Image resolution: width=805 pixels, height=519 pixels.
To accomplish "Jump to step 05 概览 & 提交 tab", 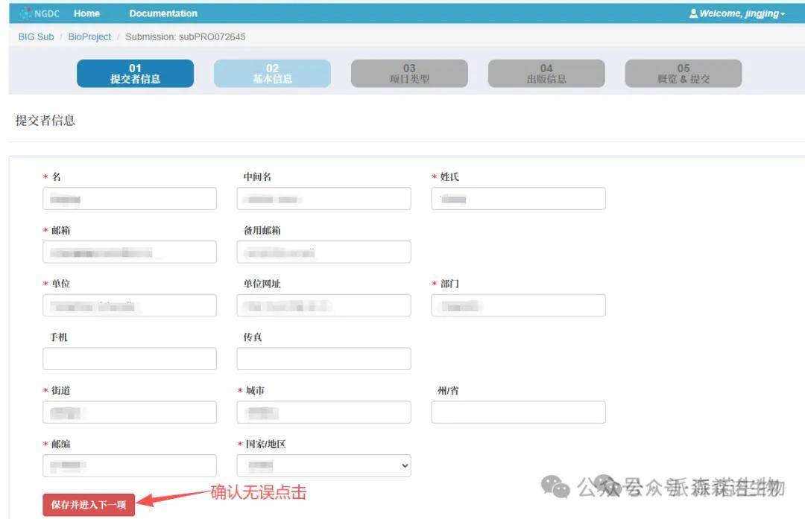I will click(x=684, y=74).
